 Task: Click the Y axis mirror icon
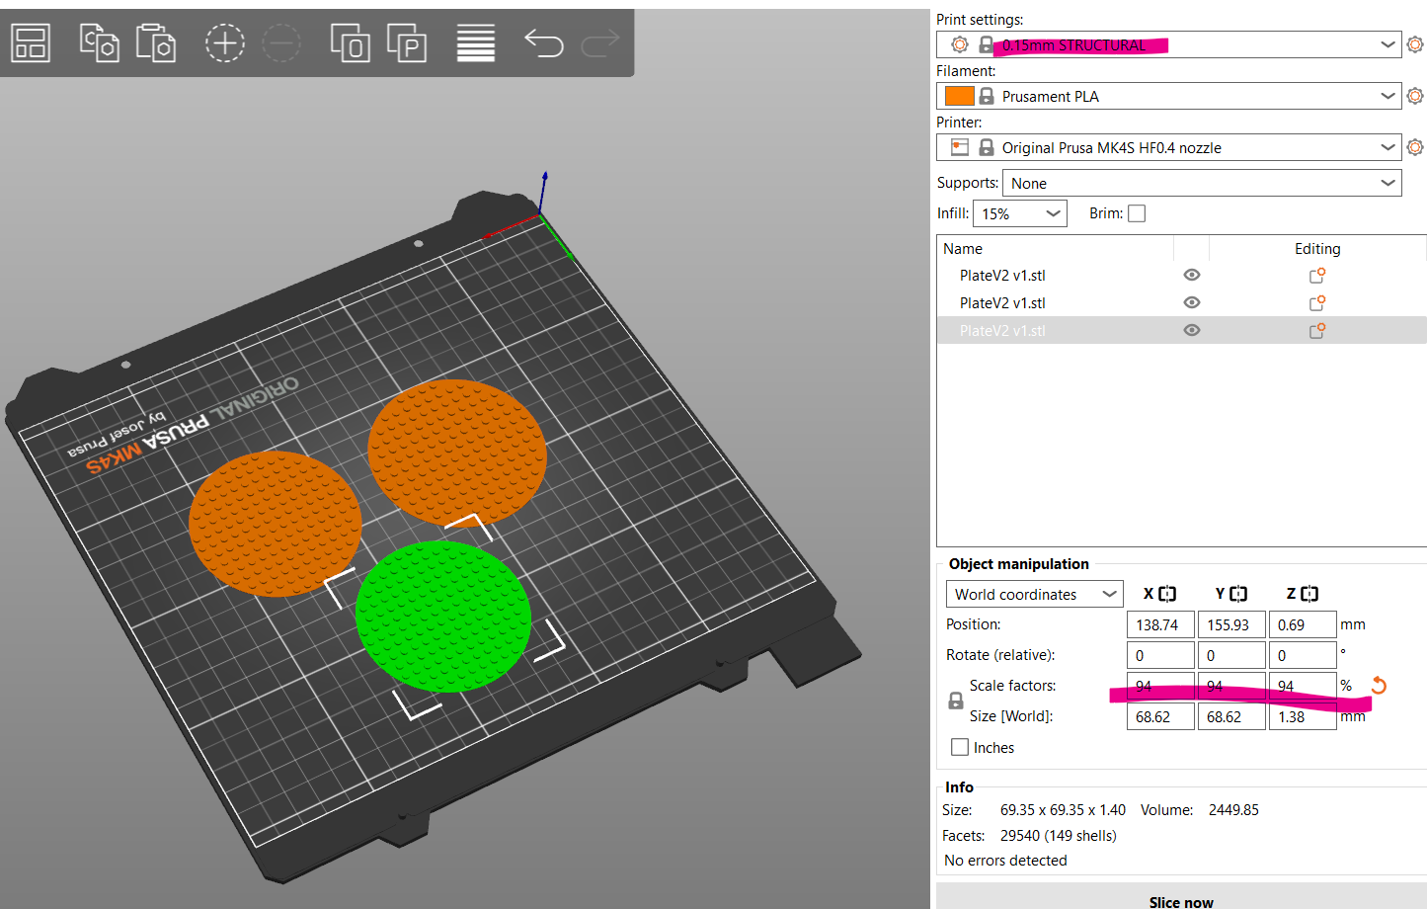(x=1238, y=594)
